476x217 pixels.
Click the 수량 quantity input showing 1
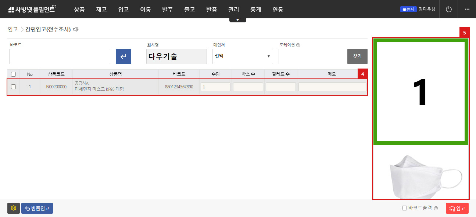tap(215, 87)
